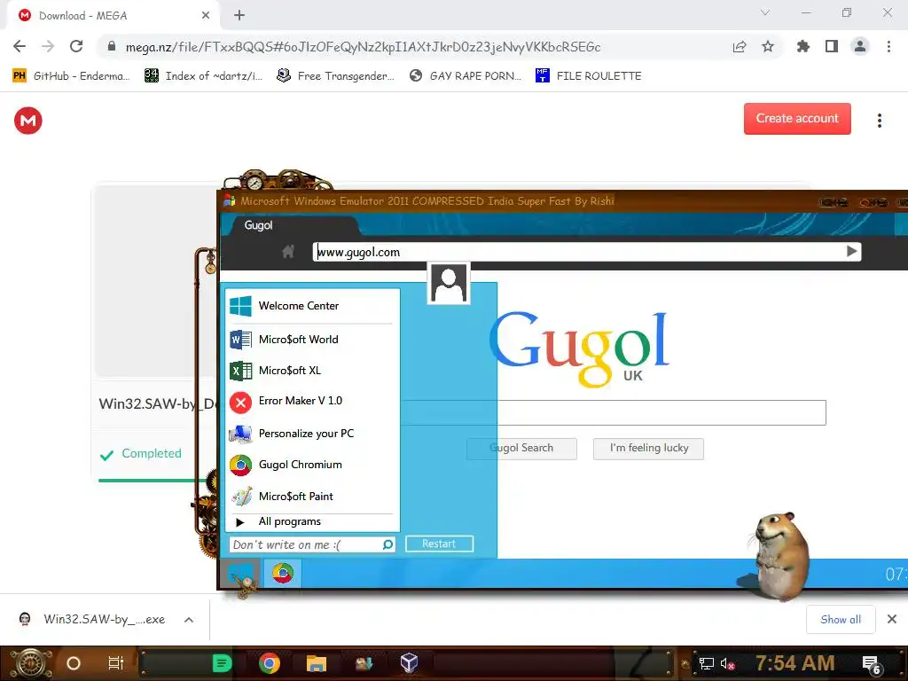Click muted volume icon in system tray
The width and height of the screenshot is (908, 681).
point(727,664)
